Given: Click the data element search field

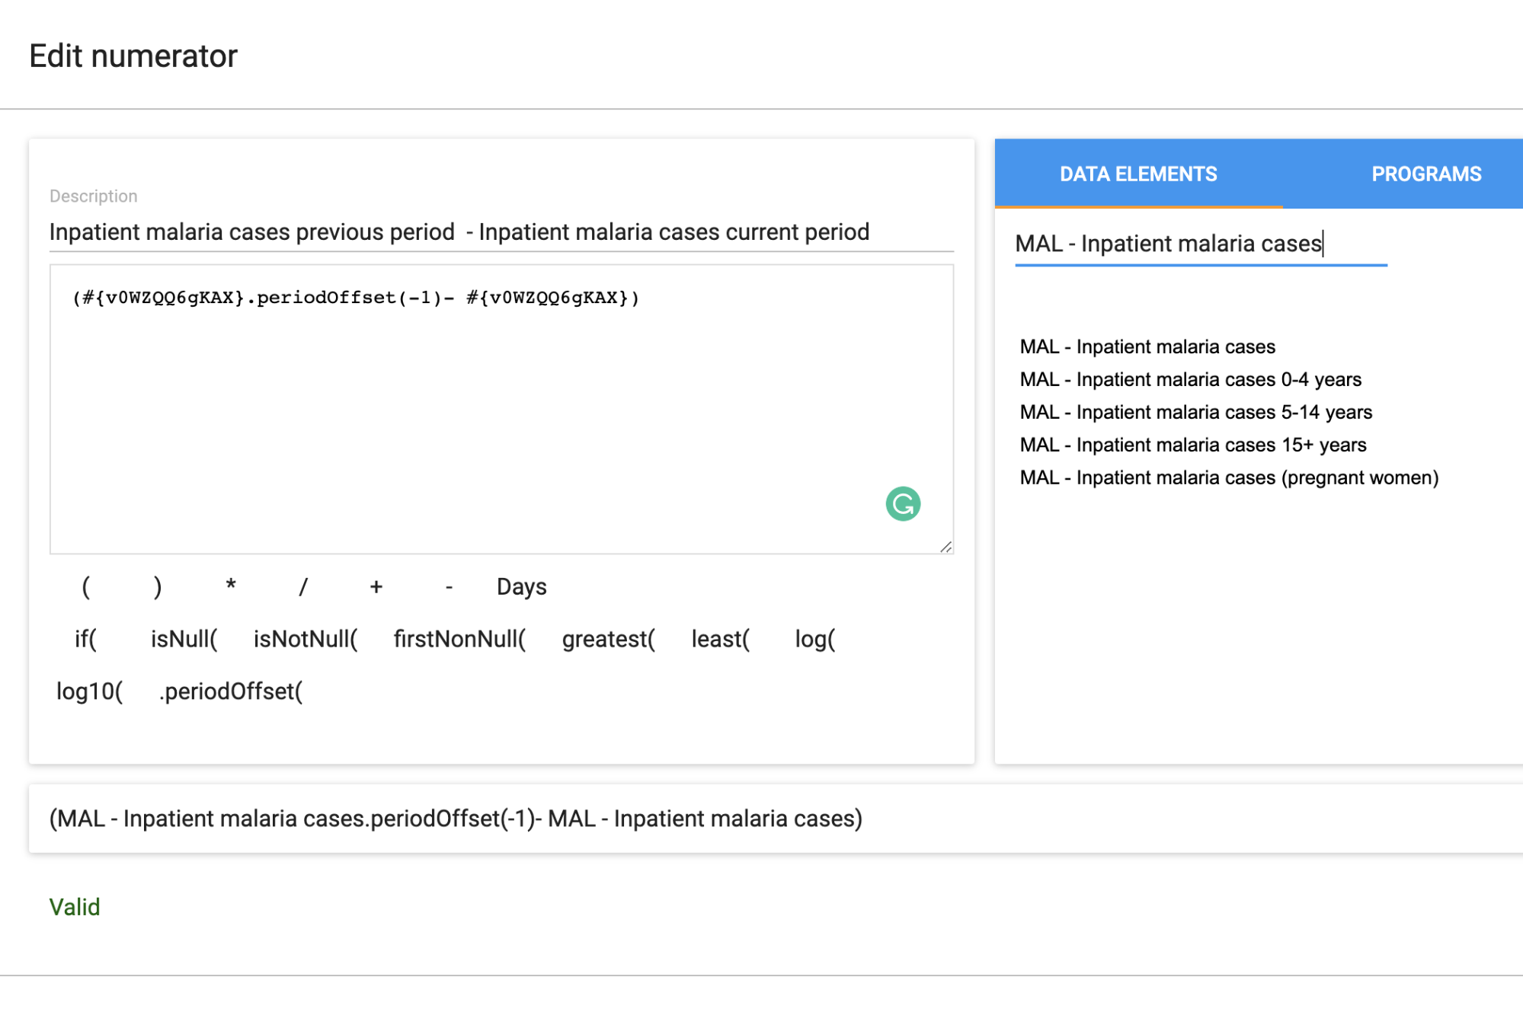Looking at the screenshot, I should pyautogui.click(x=1201, y=244).
